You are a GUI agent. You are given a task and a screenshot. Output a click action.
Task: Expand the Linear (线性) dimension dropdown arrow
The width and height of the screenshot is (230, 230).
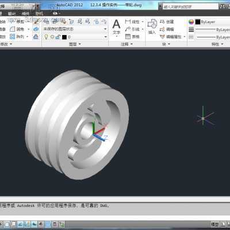143,22
